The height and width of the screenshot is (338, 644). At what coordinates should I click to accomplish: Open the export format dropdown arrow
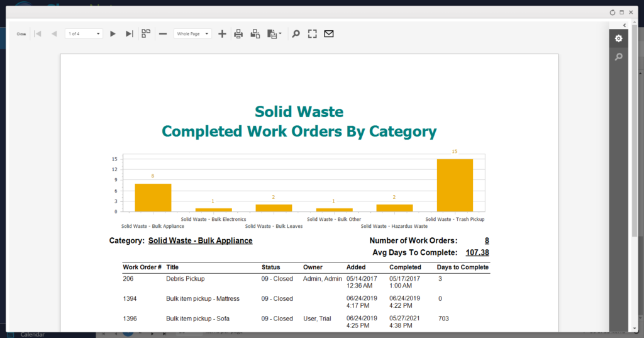click(280, 34)
